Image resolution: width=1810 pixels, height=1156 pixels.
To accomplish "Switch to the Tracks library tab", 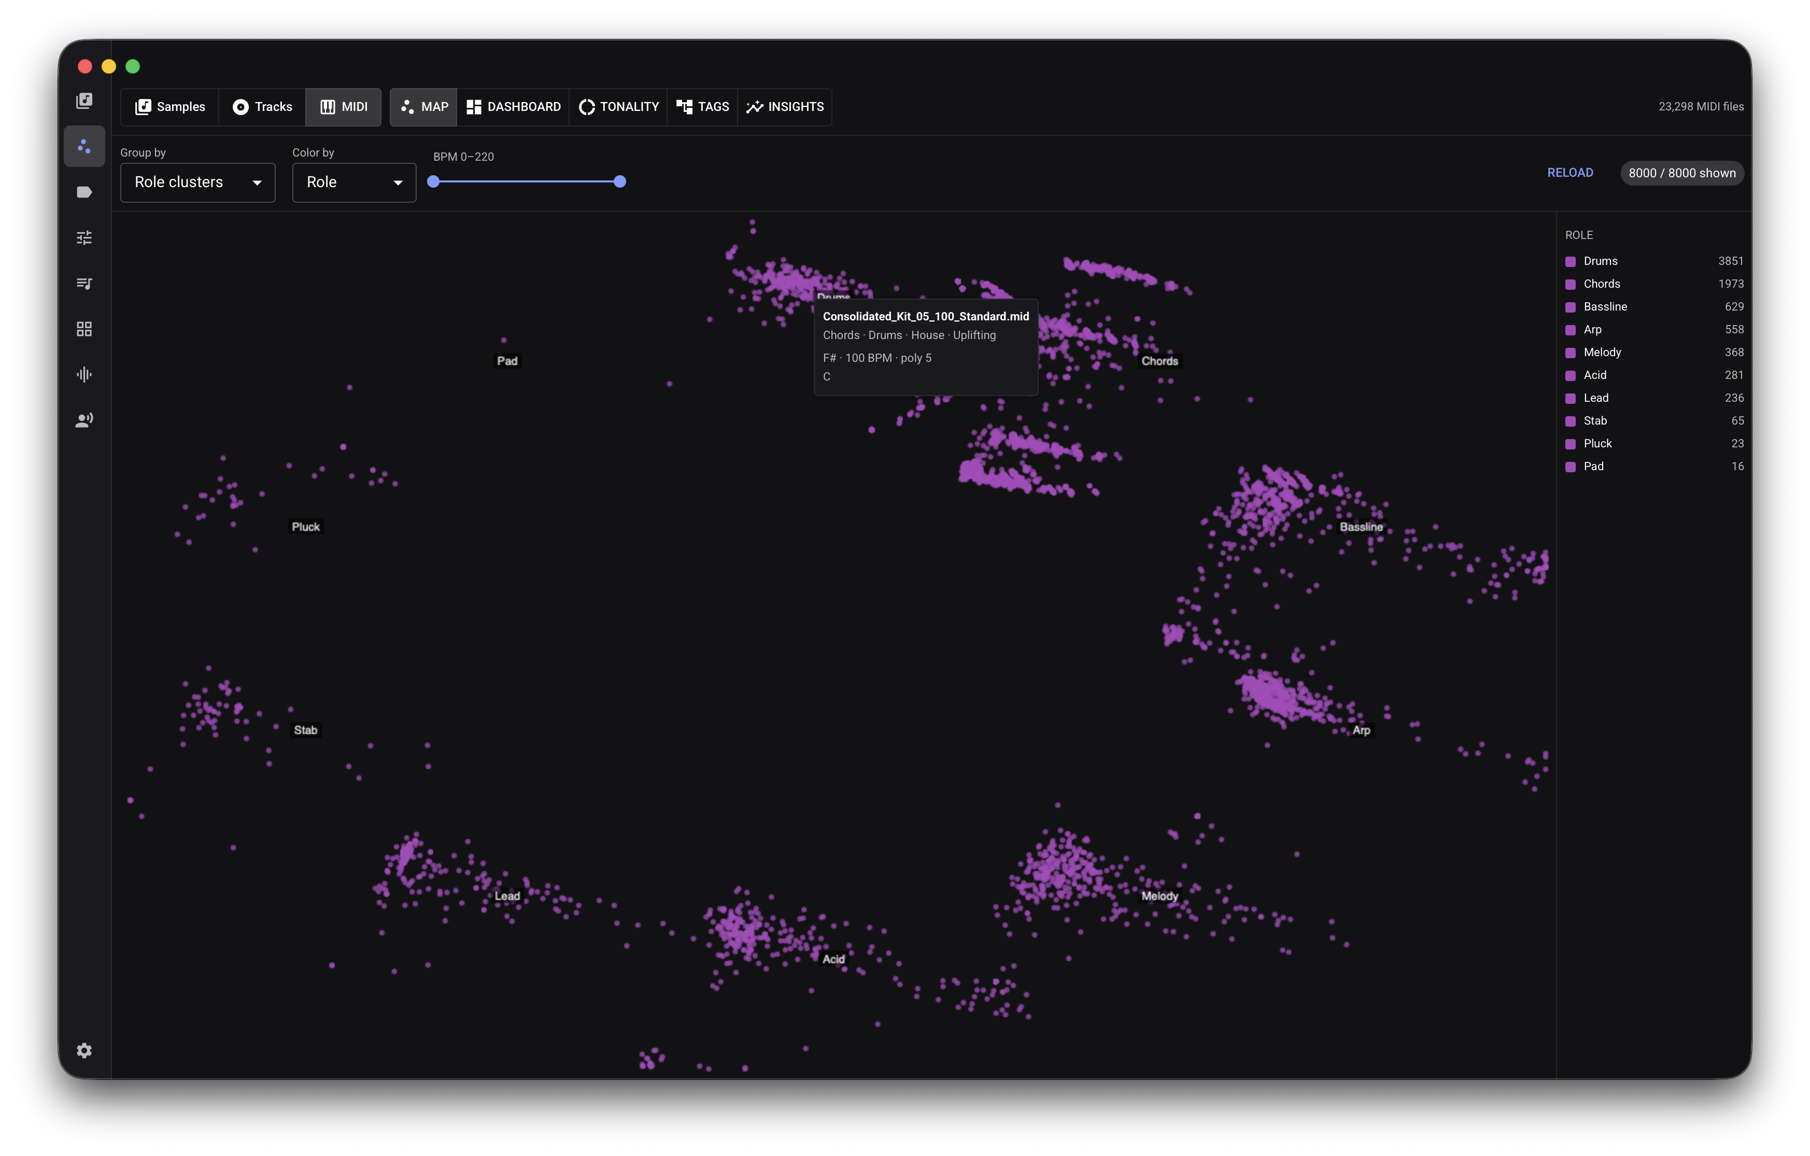I will 262,107.
